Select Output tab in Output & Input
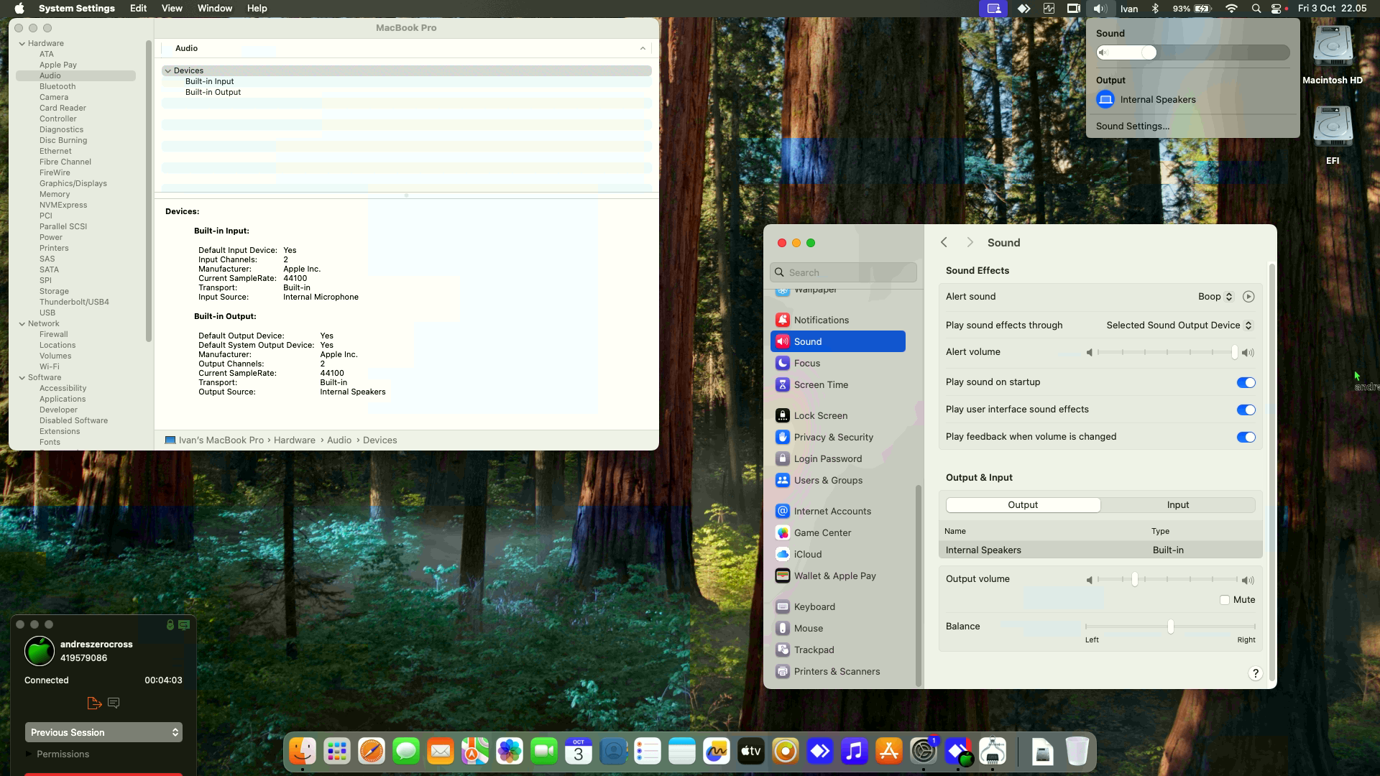The height and width of the screenshot is (776, 1380). pos(1023,505)
